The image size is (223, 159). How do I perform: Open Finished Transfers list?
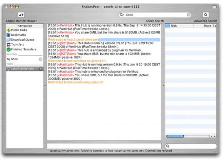point(24,50)
